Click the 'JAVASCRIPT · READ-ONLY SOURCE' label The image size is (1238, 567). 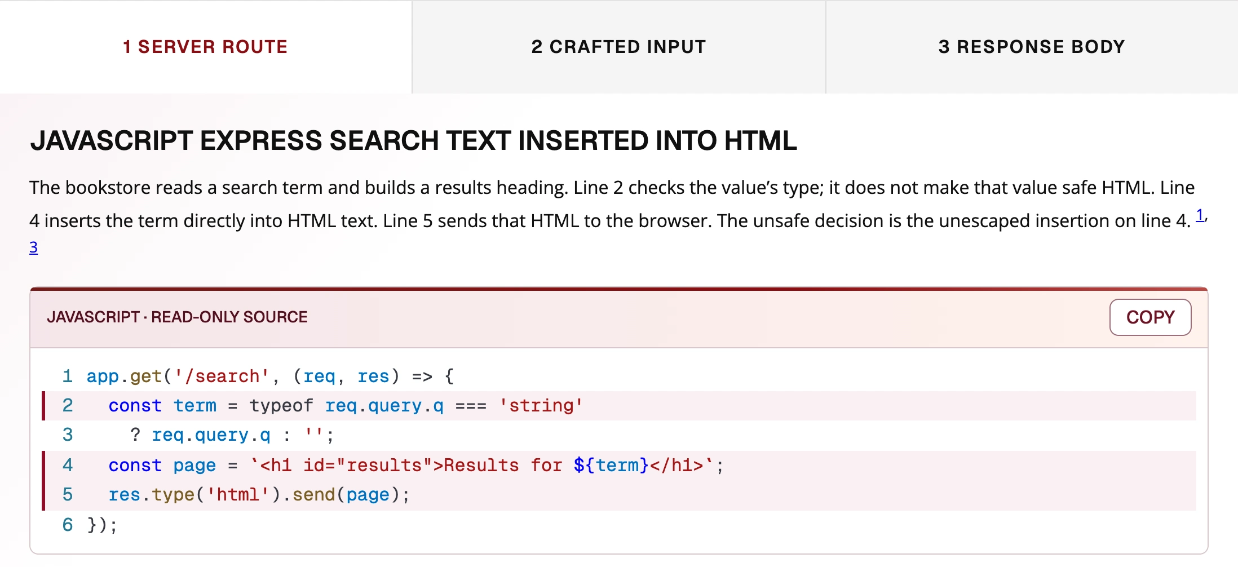click(177, 317)
